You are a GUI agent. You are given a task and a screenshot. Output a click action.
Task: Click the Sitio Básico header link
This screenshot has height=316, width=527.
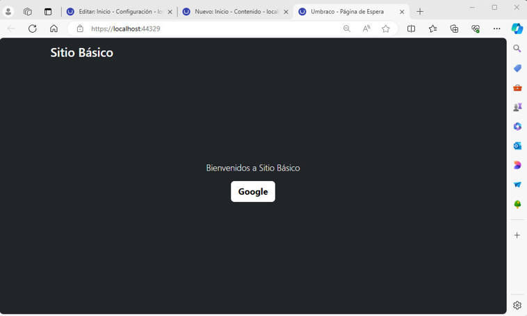(x=81, y=53)
